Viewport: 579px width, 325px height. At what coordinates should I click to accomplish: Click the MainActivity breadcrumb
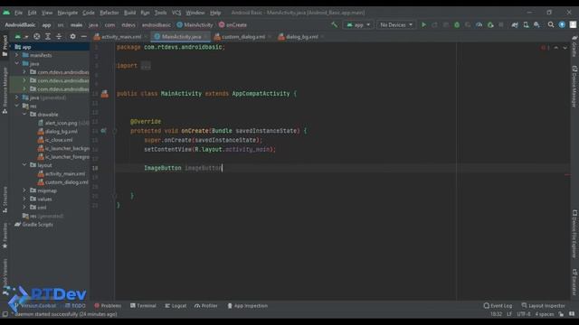195,25
